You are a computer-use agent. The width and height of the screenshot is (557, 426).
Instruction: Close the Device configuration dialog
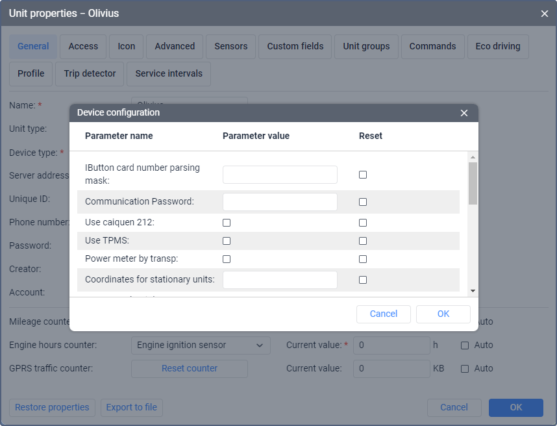pos(464,113)
